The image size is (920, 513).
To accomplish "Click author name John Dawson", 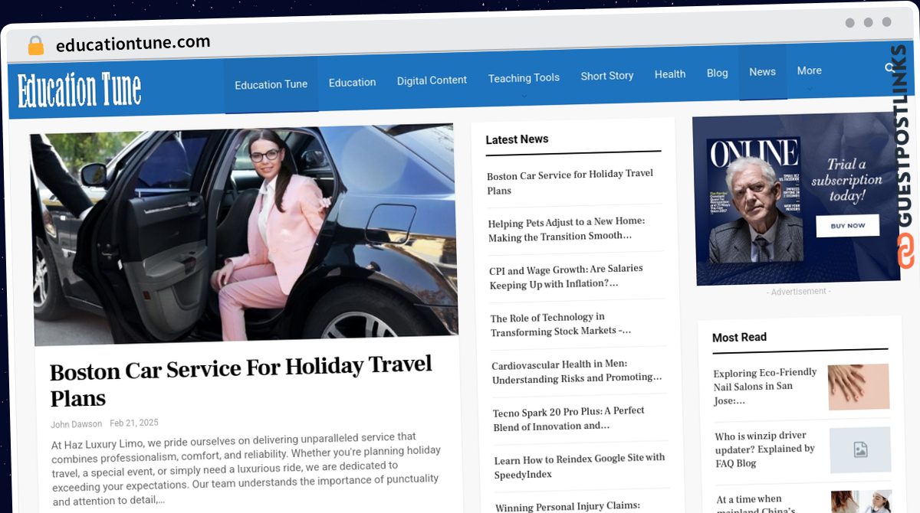I will click(77, 424).
